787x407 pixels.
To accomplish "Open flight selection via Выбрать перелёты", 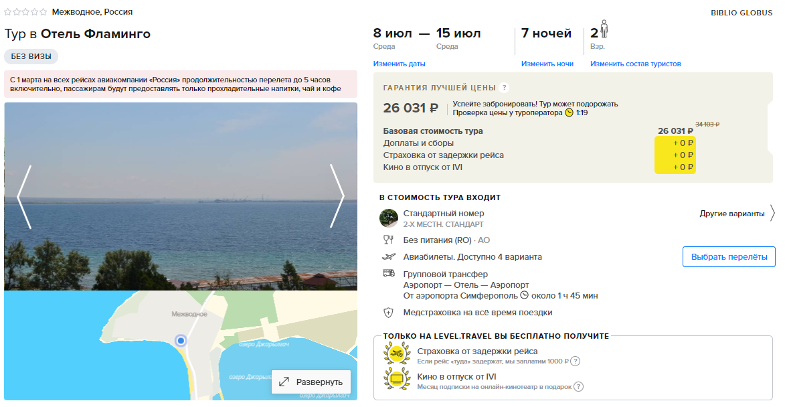I will click(729, 257).
